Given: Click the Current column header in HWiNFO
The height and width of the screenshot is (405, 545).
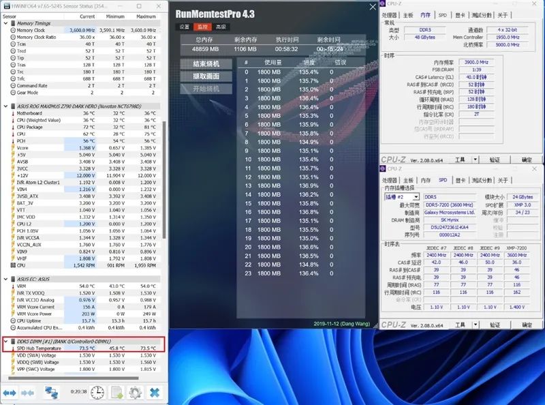Looking at the screenshot, I should 87,16.
